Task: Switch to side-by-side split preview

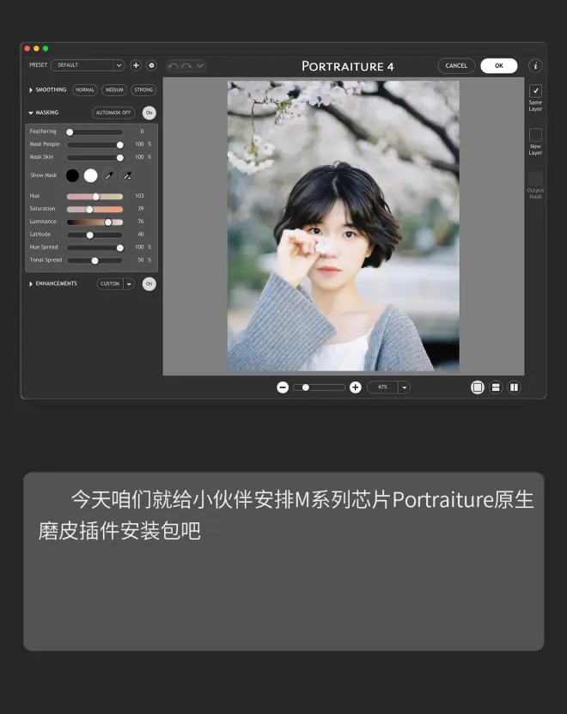Action: [x=514, y=388]
